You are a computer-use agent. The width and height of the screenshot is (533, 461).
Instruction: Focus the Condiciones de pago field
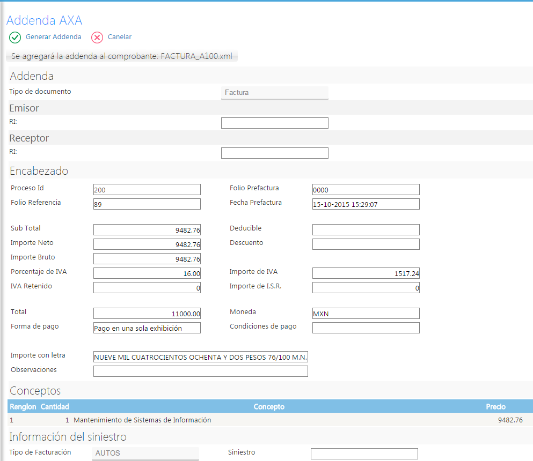366,328
